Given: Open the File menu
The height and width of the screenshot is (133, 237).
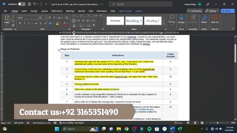Looking at the screenshot, I should point(5,11).
